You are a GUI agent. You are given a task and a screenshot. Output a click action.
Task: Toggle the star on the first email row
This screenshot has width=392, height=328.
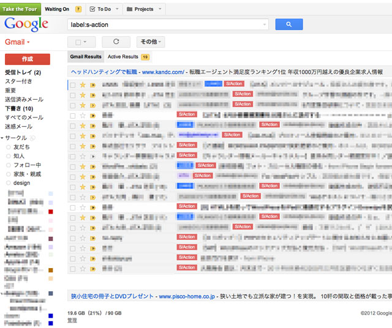pyautogui.click(x=83, y=85)
